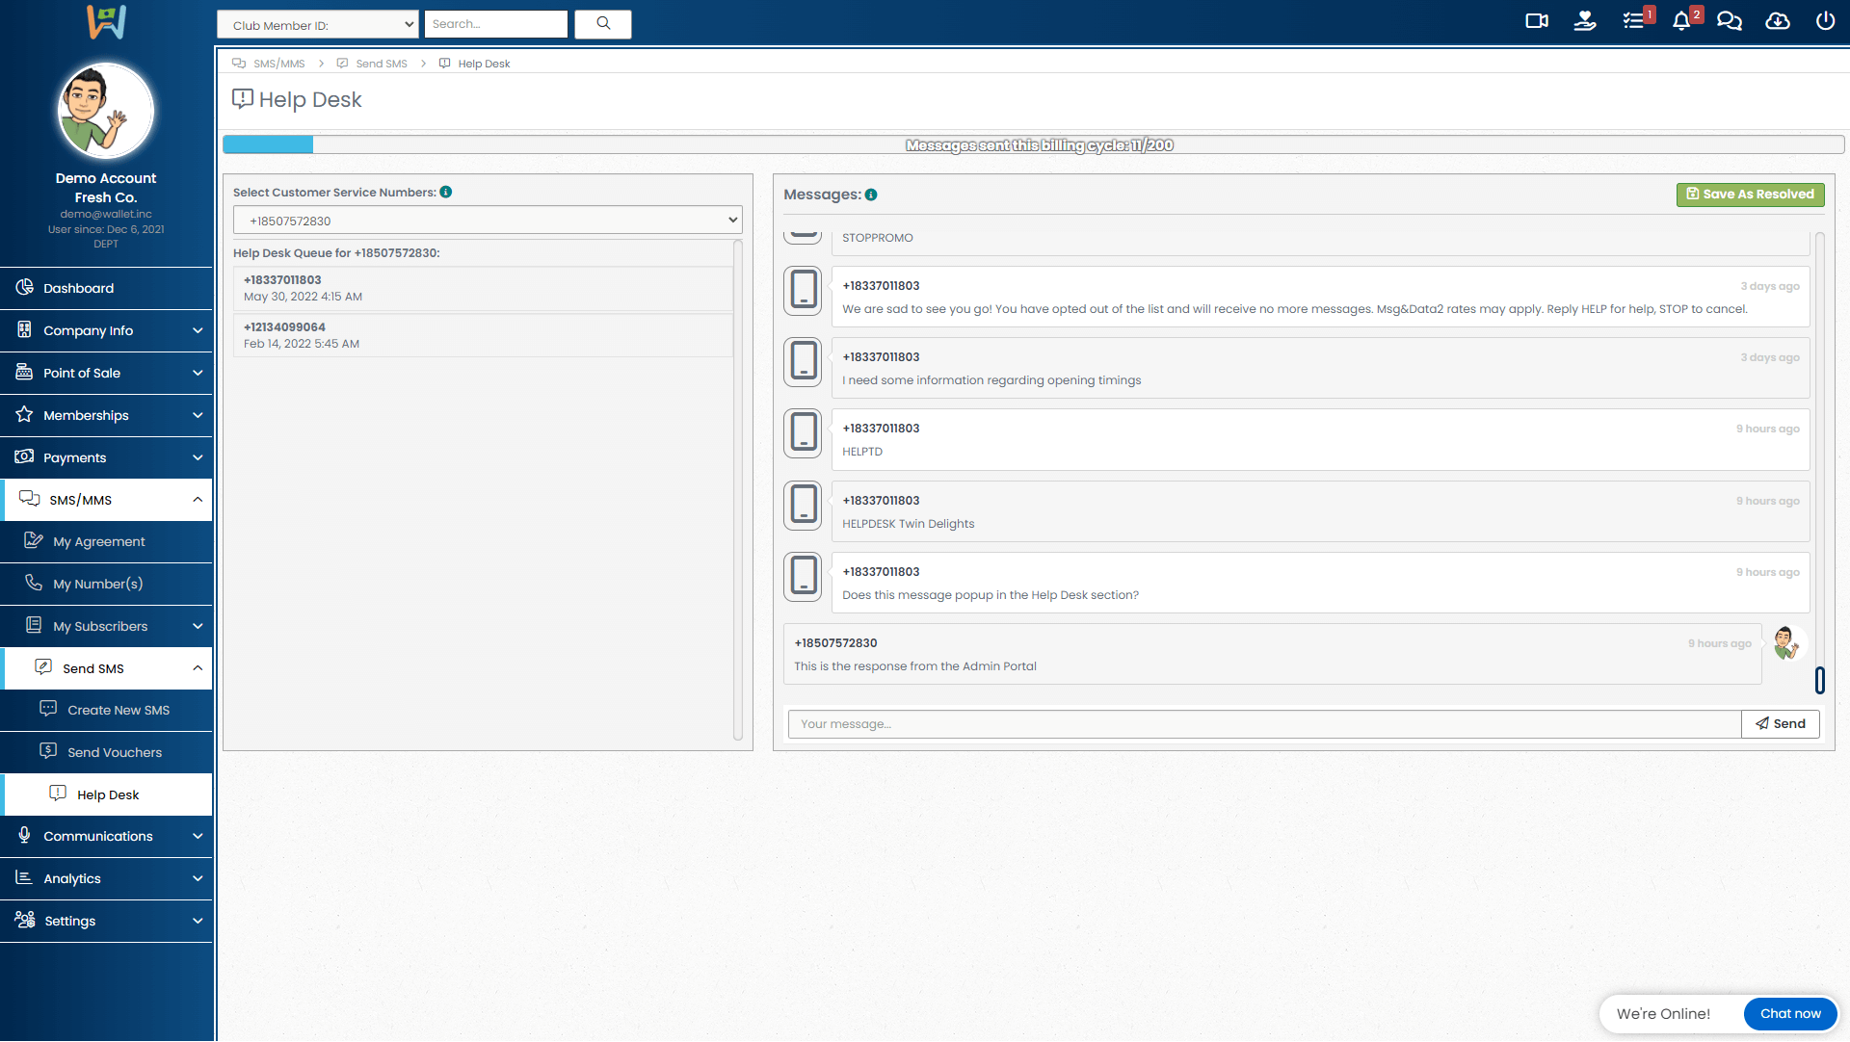
Task: Open the notifications bell icon
Action: [x=1681, y=21]
